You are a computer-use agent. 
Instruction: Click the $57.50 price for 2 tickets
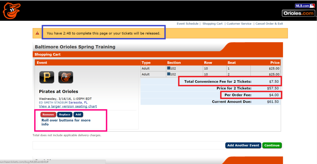(273, 88)
